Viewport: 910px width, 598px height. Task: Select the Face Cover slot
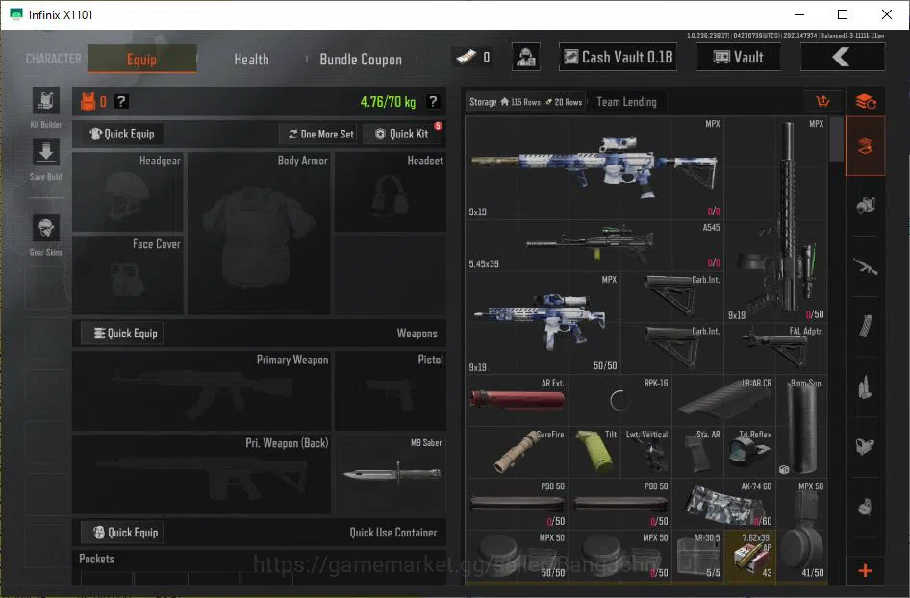[x=128, y=275]
